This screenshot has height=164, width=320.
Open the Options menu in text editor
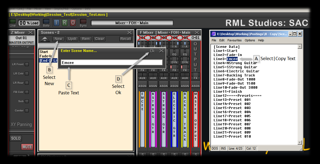pos(250,40)
